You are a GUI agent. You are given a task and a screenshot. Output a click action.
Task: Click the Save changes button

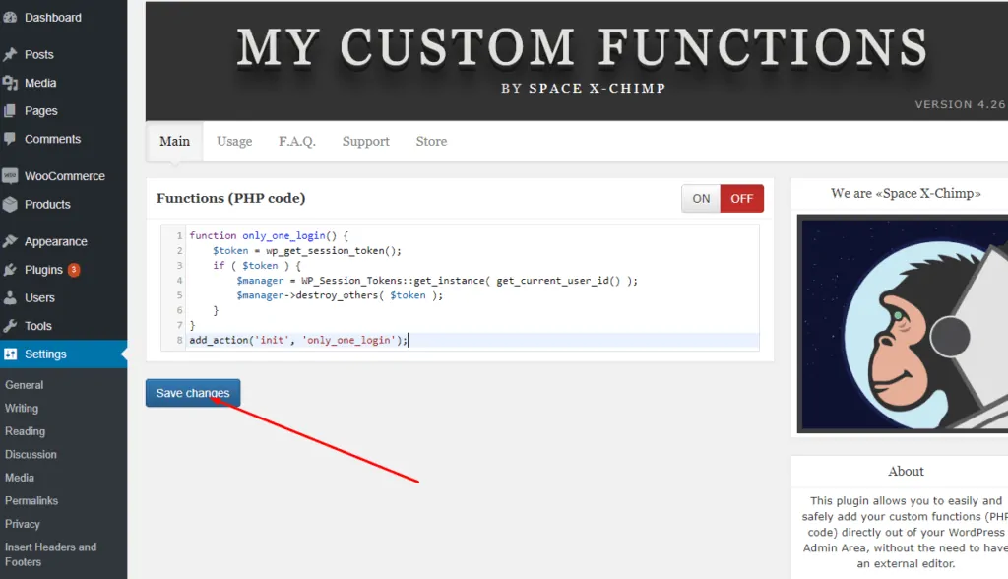click(193, 393)
